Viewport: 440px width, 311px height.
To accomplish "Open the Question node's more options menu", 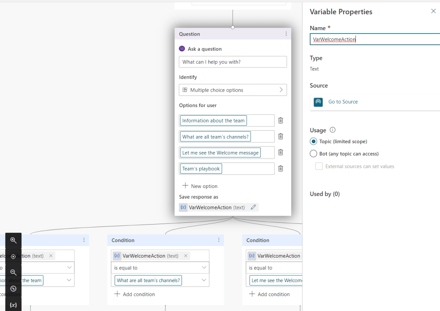I will pos(286,34).
